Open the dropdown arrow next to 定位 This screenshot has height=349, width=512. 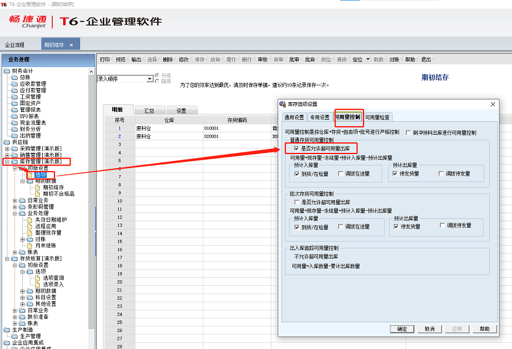coord(368,59)
